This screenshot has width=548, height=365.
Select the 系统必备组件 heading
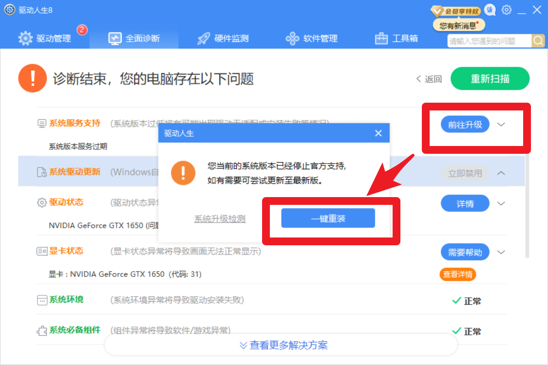tap(75, 330)
